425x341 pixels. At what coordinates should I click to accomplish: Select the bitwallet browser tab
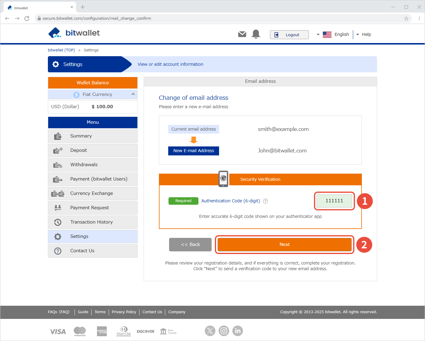pos(40,7)
